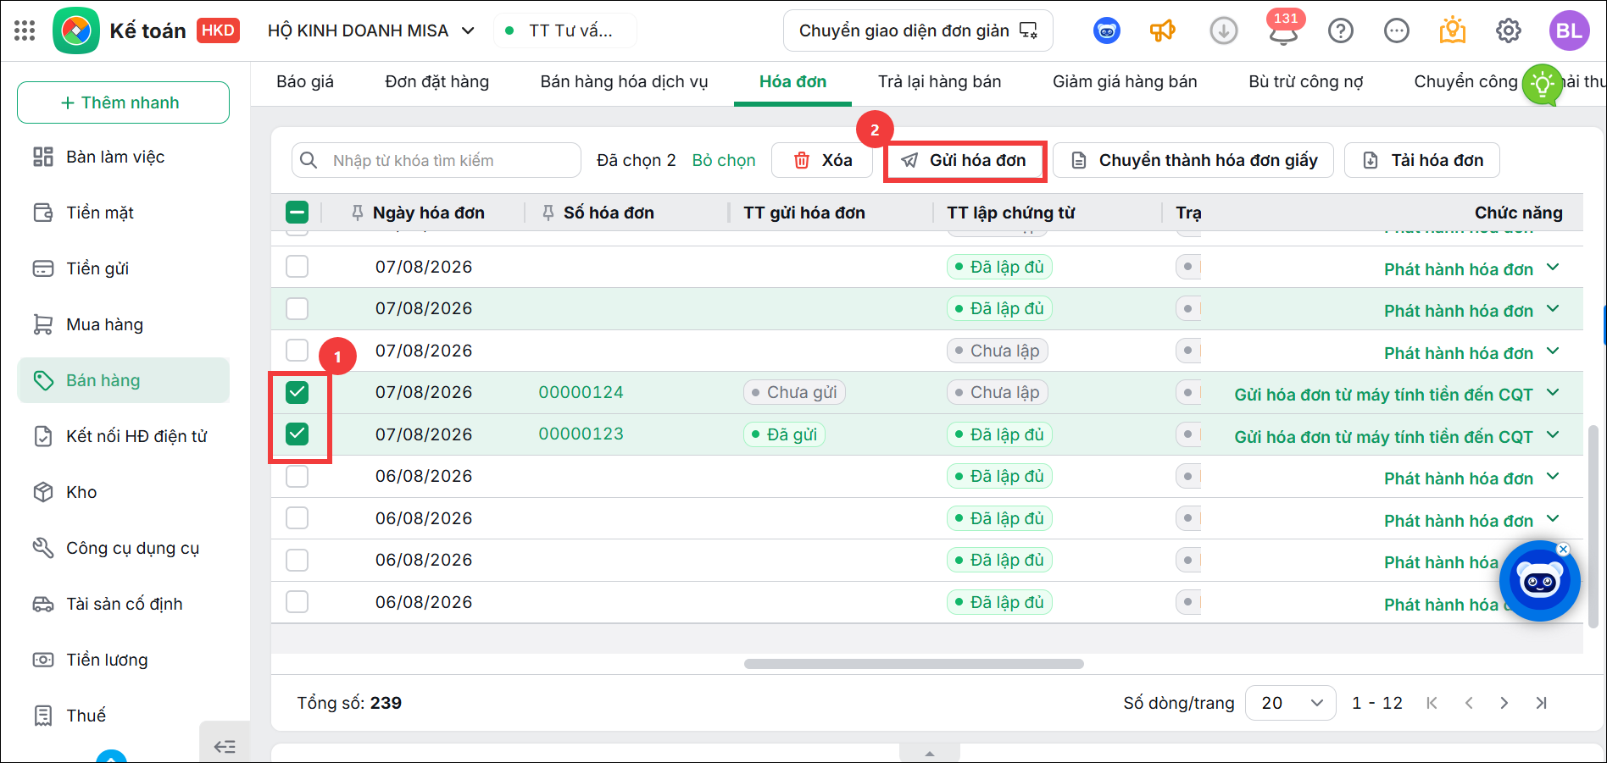Screen dimensions: 1607x763
Task: Click the green lightbulb tips icon
Action: tap(1542, 84)
